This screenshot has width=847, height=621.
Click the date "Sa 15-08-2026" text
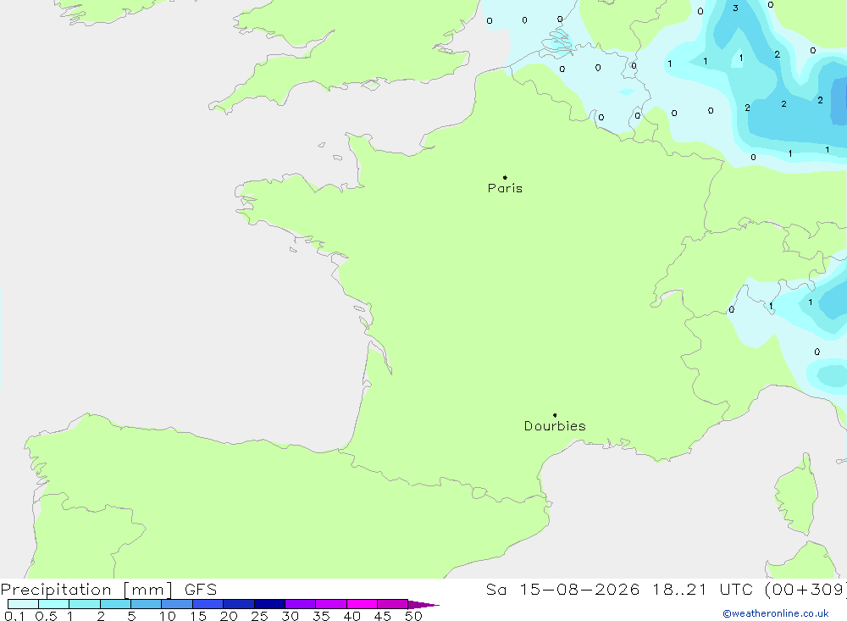click(x=562, y=589)
